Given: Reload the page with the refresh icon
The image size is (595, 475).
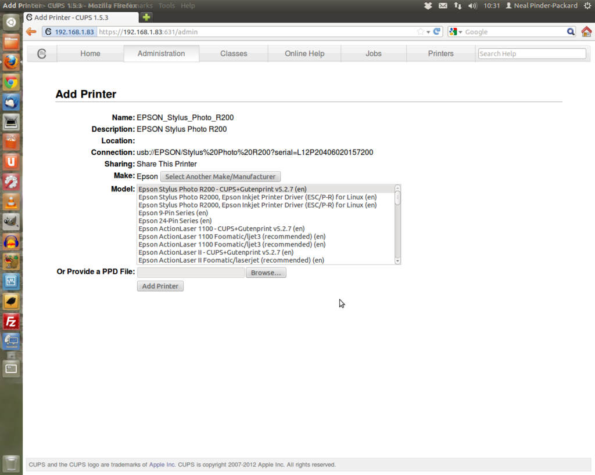Looking at the screenshot, I should (x=437, y=32).
